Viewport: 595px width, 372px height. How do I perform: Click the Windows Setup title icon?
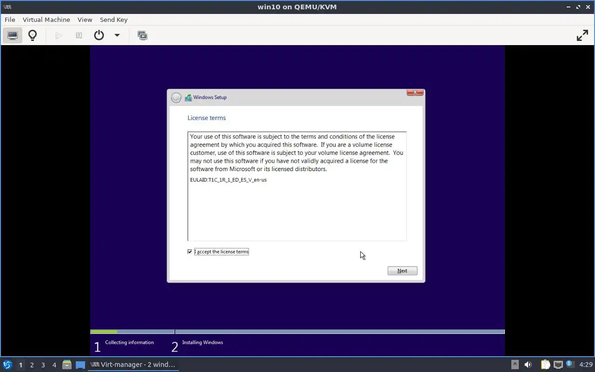click(188, 98)
